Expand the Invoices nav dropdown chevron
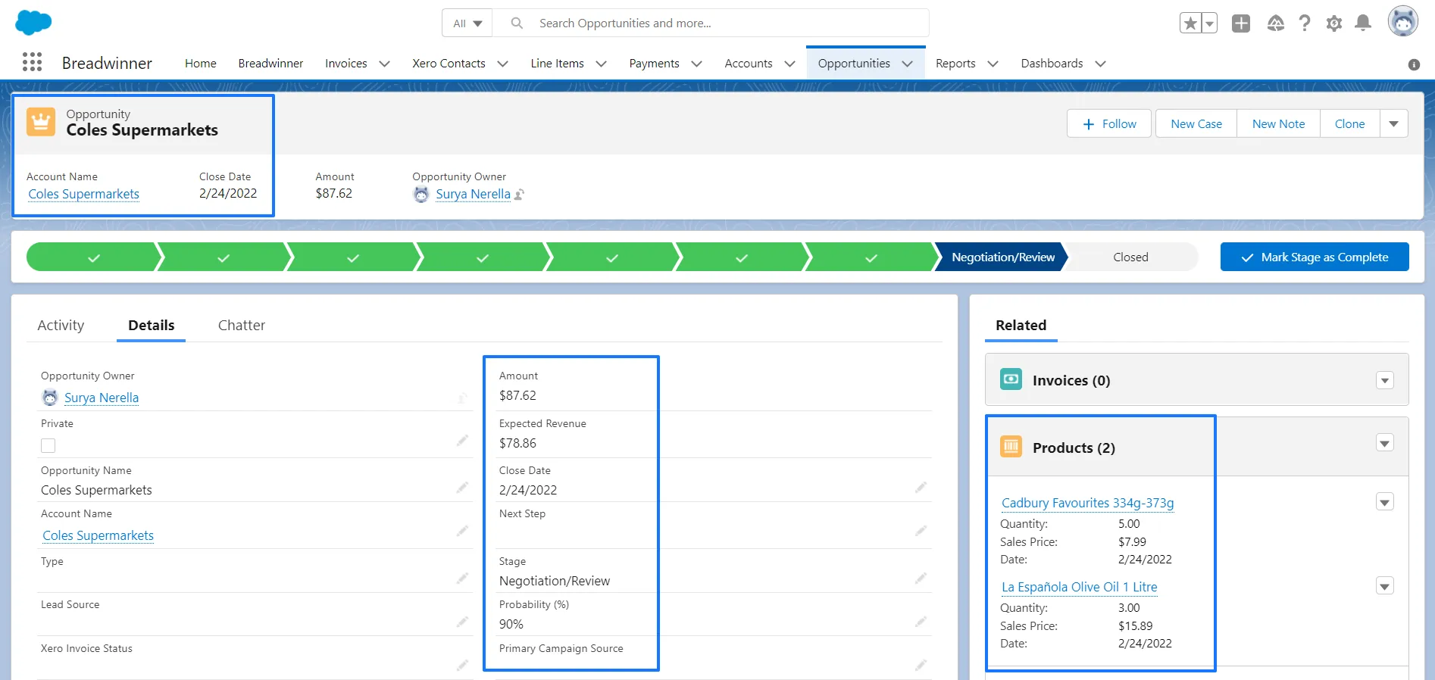 pyautogui.click(x=384, y=64)
